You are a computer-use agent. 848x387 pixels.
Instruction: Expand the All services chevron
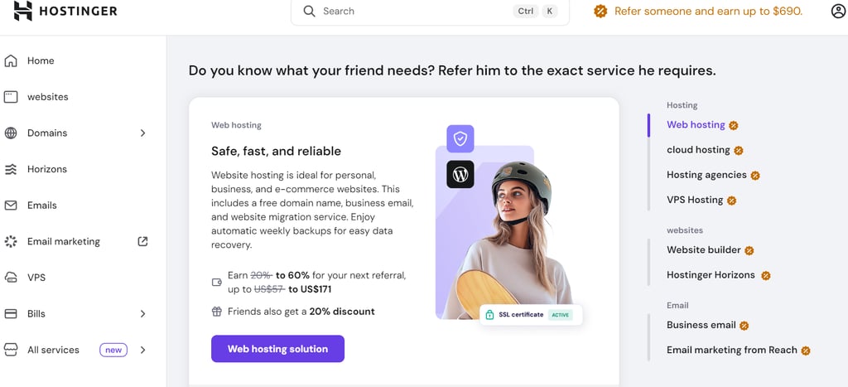point(142,351)
